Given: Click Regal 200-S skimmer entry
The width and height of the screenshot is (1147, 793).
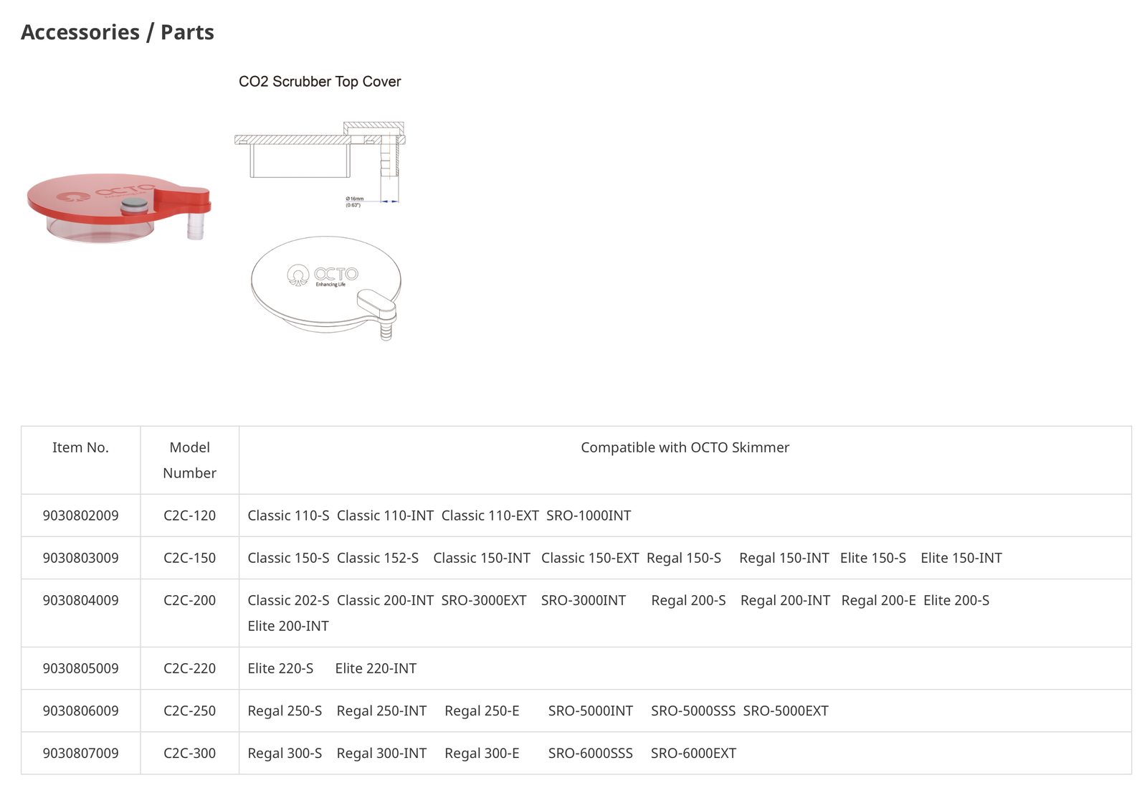Looking at the screenshot, I should (688, 600).
